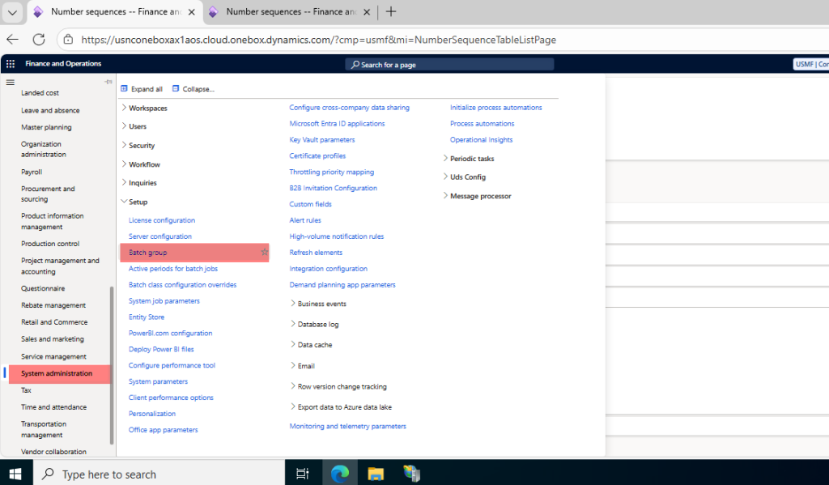Click the browser refresh icon
This screenshot has width=829, height=485.
[x=39, y=40]
